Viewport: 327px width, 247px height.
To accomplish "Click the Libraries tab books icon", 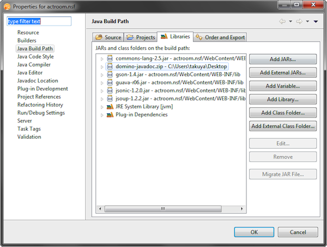I will [x=164, y=36].
